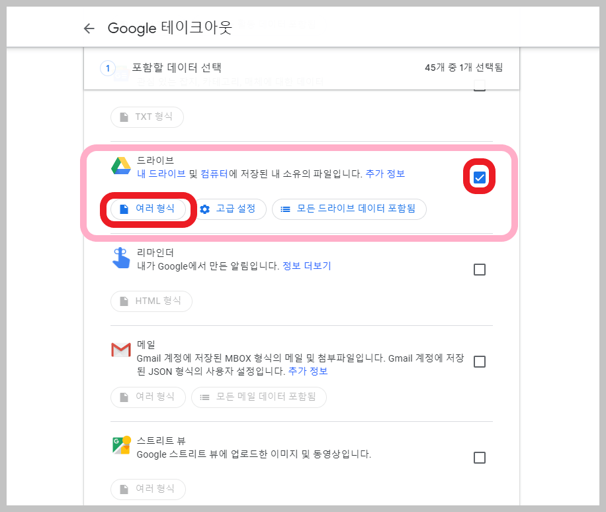The image size is (606, 512).
Task: Open 고급 설정 for 드라이브
Action: [x=230, y=209]
